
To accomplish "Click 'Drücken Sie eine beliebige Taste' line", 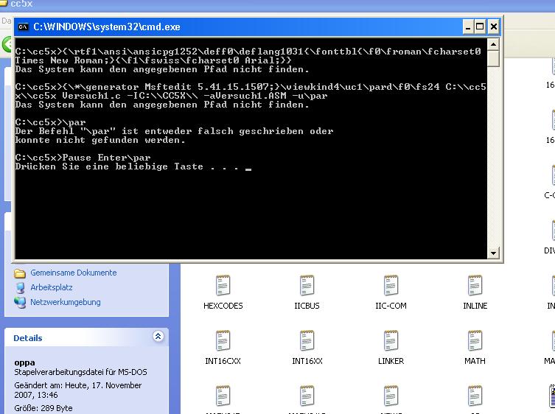I will coord(133,167).
